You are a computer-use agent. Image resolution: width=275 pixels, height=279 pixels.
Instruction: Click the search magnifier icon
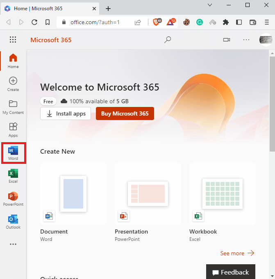point(168,40)
